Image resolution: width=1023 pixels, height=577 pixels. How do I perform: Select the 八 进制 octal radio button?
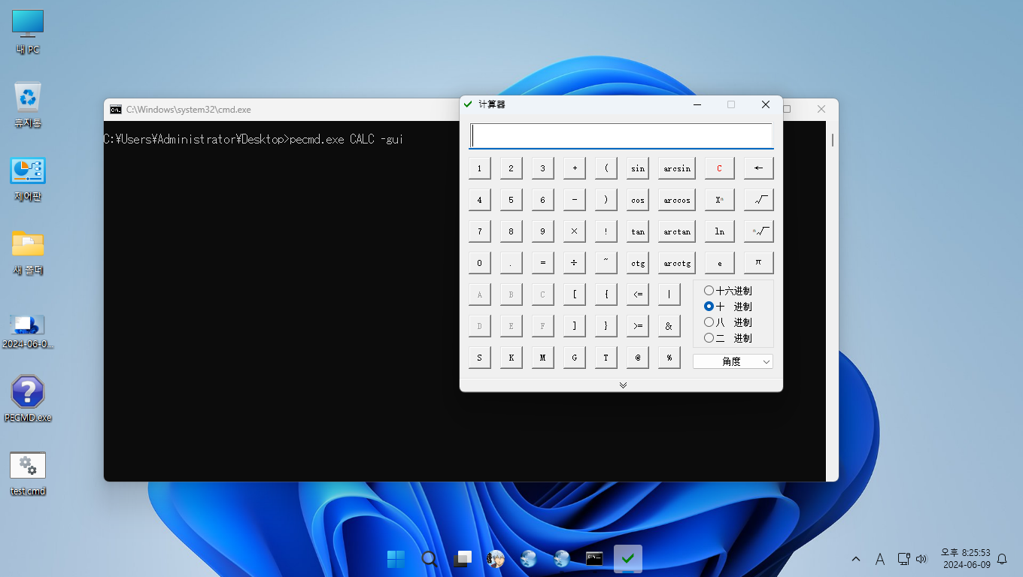click(x=727, y=322)
